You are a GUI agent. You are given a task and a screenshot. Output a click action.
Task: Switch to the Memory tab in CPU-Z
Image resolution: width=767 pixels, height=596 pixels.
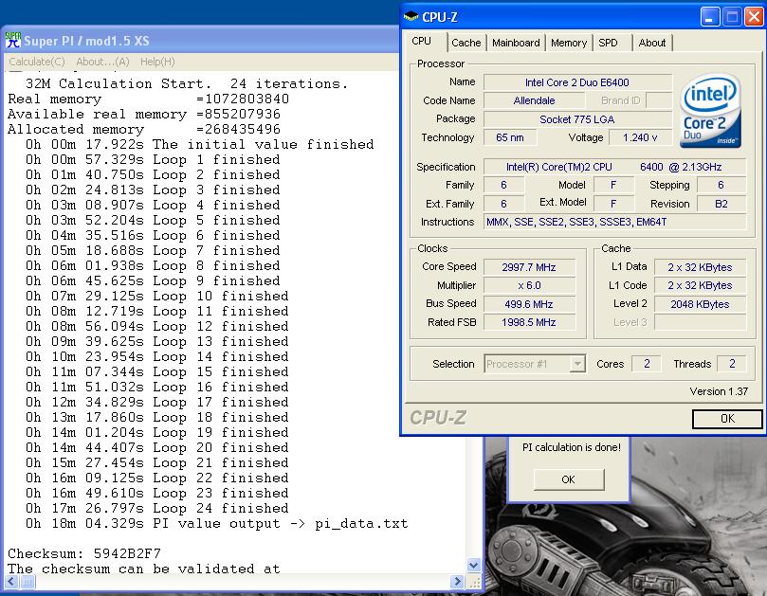coord(569,43)
